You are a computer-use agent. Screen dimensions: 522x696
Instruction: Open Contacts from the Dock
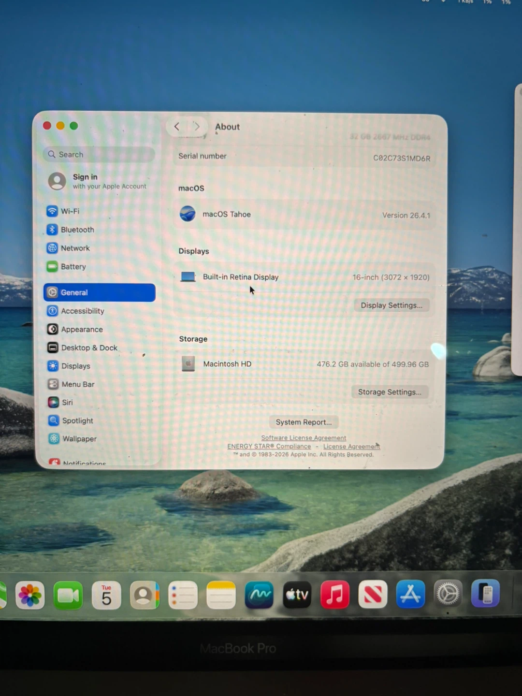tap(145, 595)
